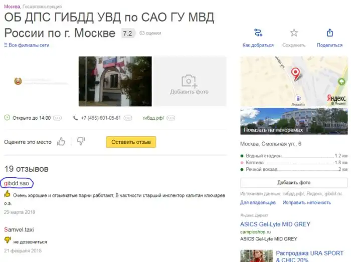This screenshot has width=351, height=262.
Task: Click the 'Оставить отзыв' yellow button
Action: point(131,142)
